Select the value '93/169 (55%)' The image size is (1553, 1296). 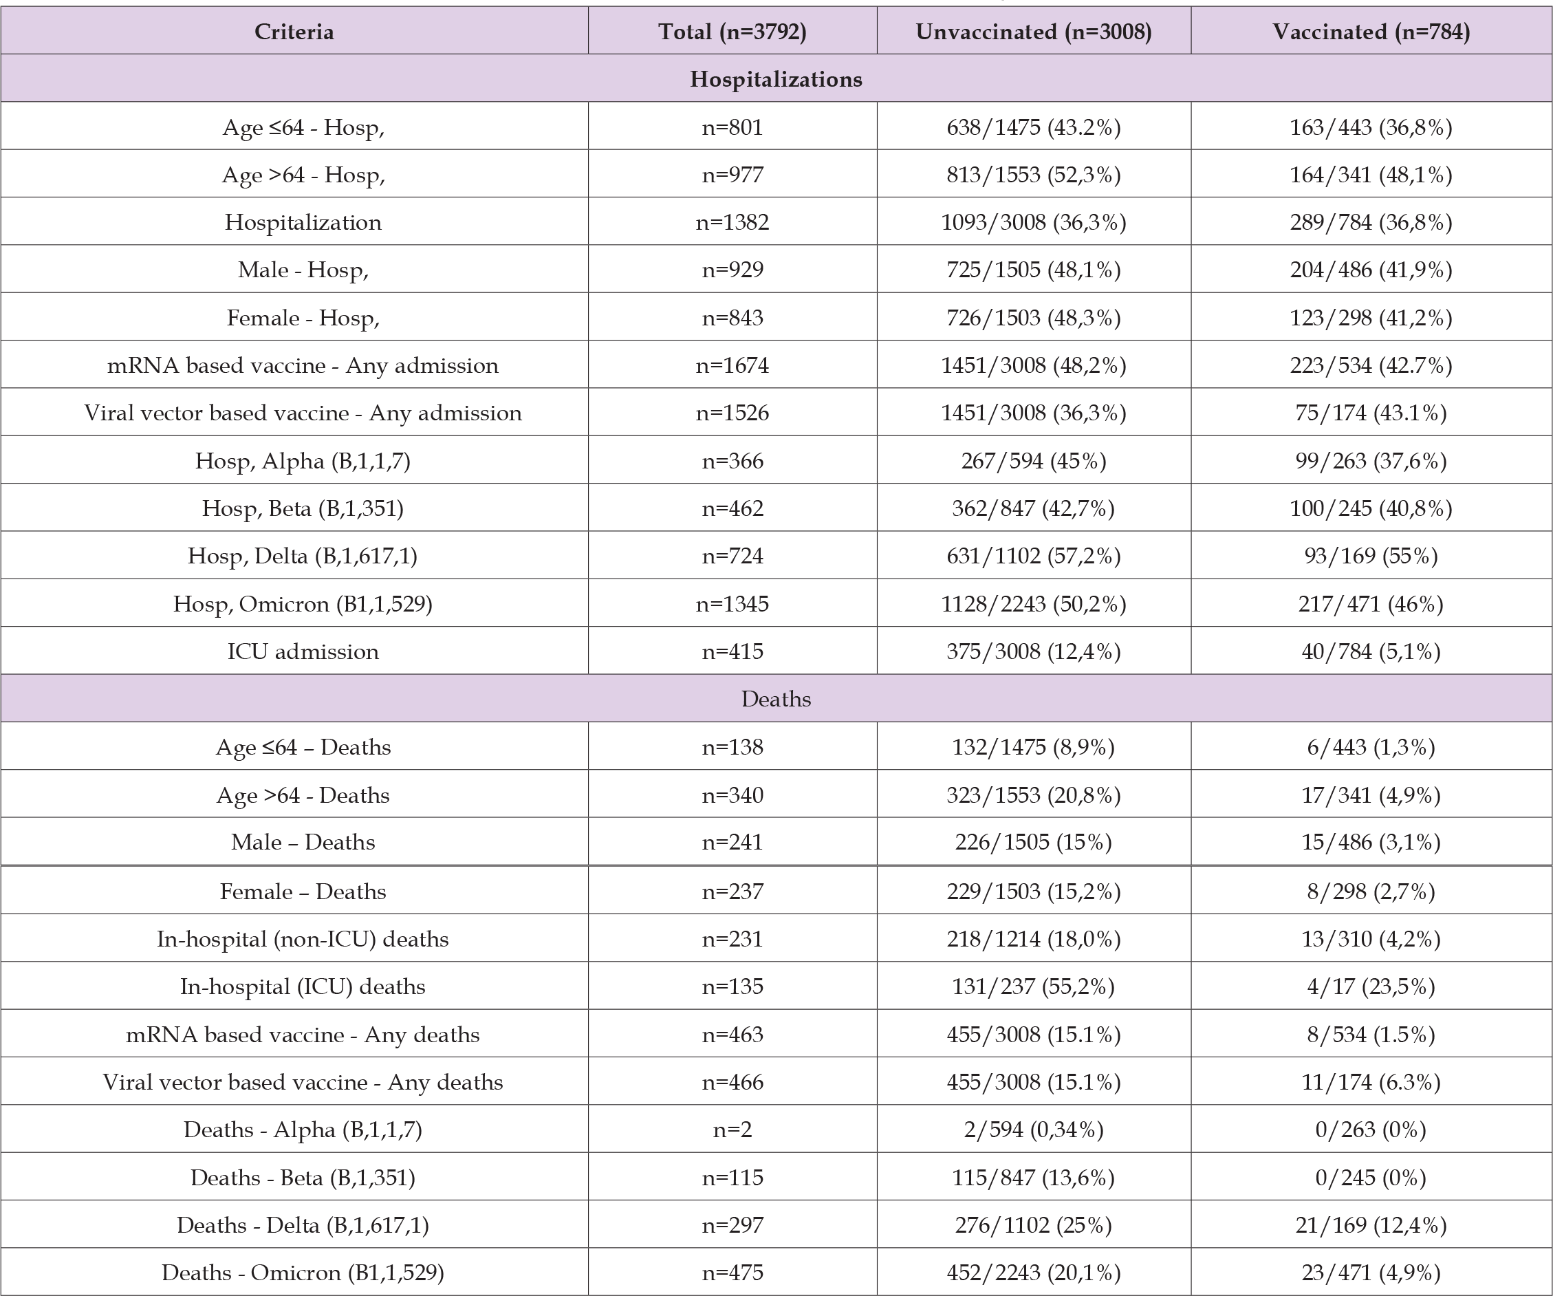click(x=1371, y=556)
